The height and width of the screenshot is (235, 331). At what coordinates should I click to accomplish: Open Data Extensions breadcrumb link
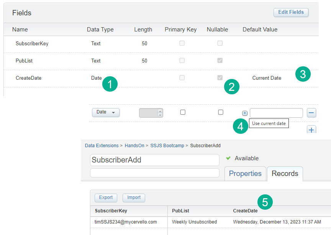[x=102, y=146]
